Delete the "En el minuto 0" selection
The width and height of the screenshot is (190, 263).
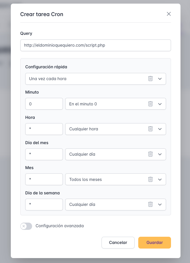pos(150,104)
